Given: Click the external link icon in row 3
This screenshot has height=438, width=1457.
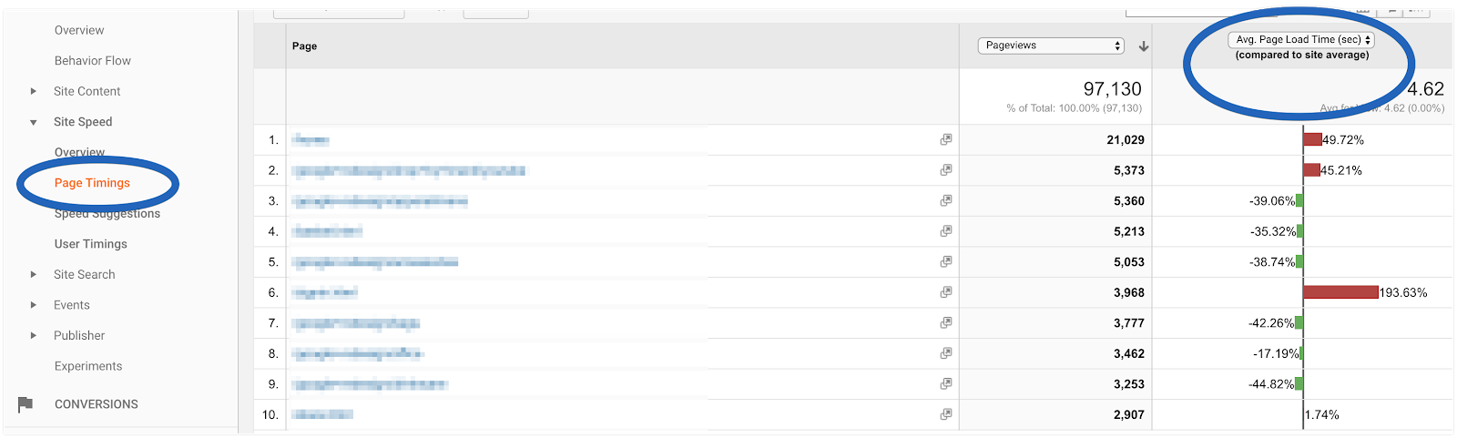Looking at the screenshot, I should pos(946,200).
